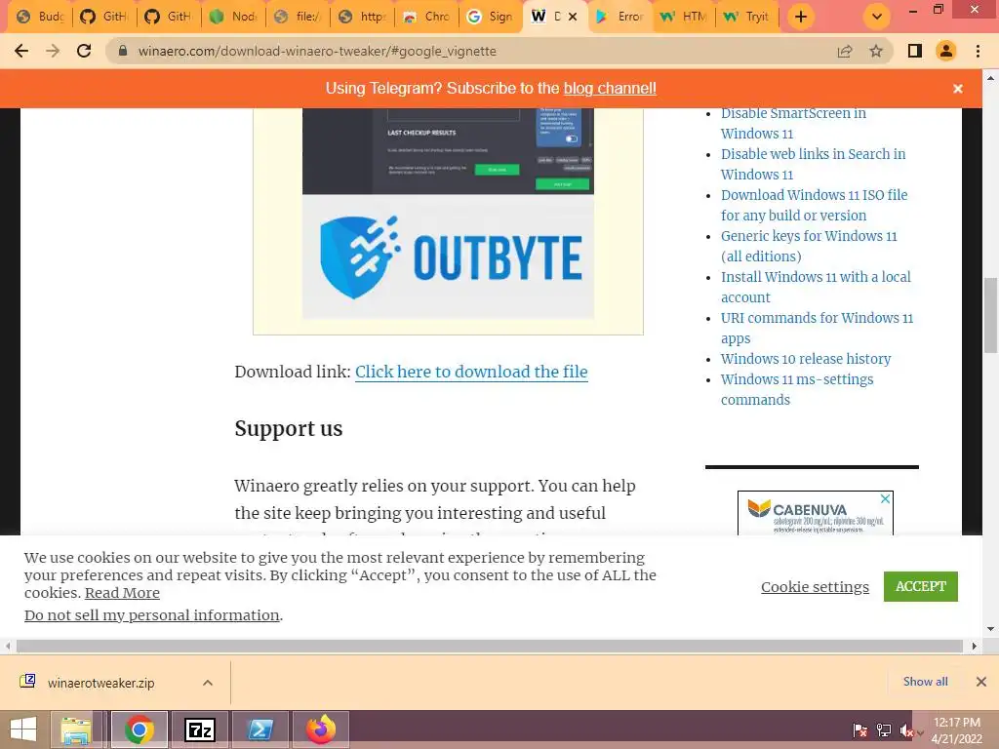Dismiss the Telegram banner
The height and width of the screenshot is (749, 999).
(958, 89)
